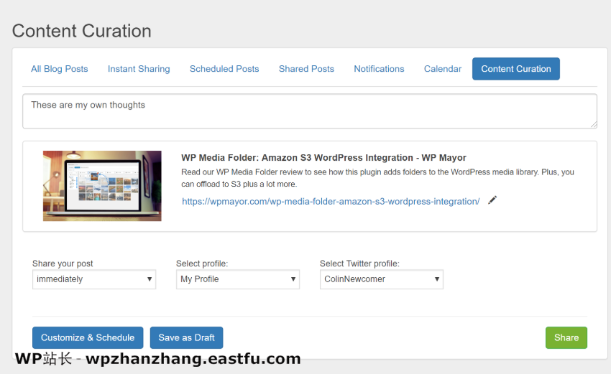Click the Save as Draft button
Image resolution: width=611 pixels, height=374 pixels.
[186, 338]
